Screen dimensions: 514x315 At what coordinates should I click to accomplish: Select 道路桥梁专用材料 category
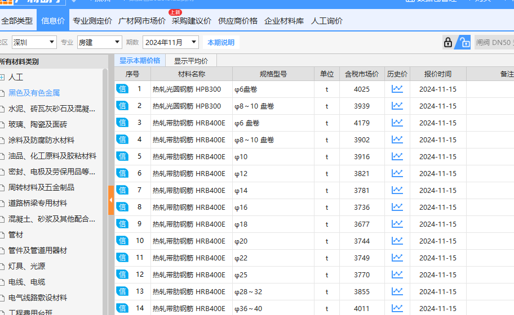[x=38, y=203]
